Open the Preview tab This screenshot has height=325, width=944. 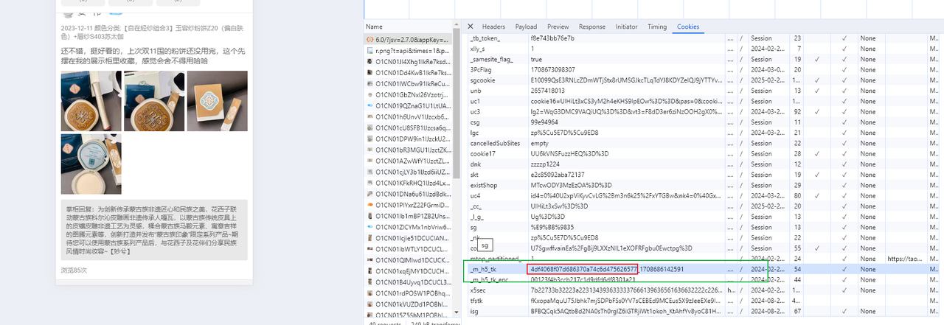click(x=558, y=27)
